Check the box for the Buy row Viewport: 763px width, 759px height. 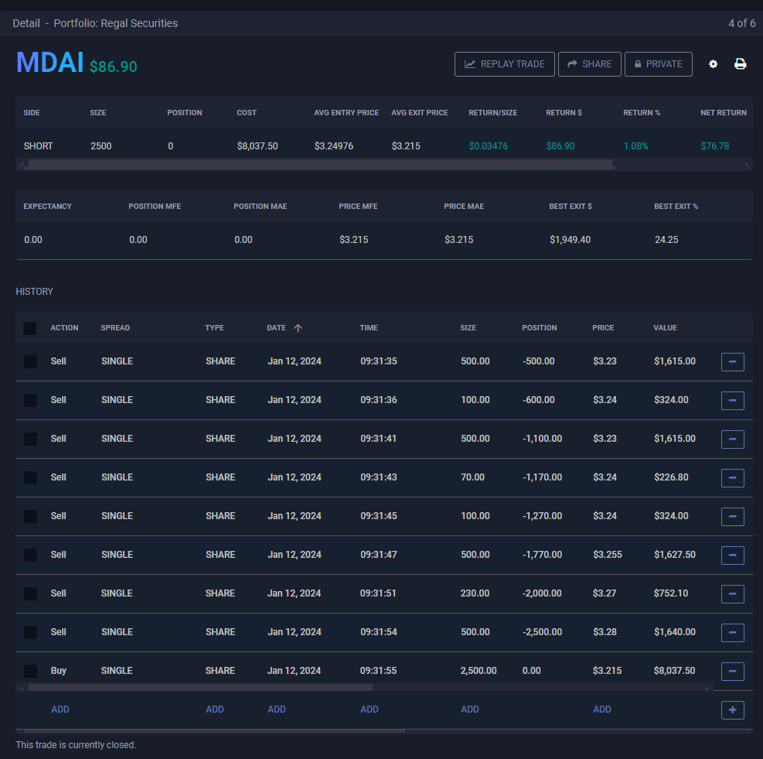coord(30,671)
